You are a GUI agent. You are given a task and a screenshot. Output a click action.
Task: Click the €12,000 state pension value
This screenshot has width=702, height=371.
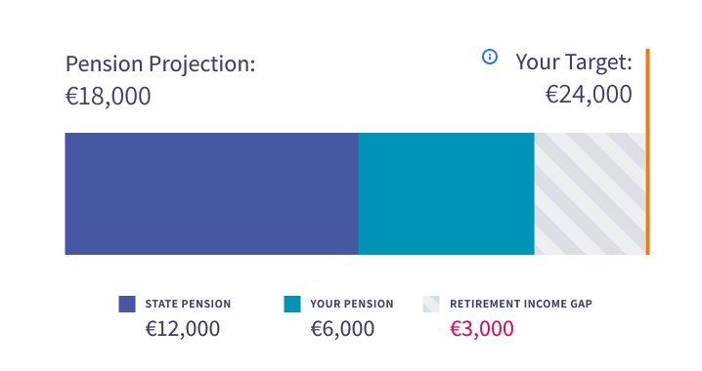(x=183, y=329)
